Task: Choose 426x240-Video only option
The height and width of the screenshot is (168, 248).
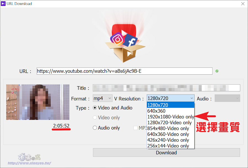Action: pyautogui.click(x=171, y=140)
